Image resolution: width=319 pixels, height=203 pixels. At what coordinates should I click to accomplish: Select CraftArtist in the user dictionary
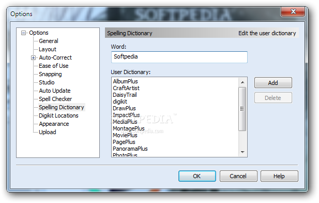click(x=126, y=88)
